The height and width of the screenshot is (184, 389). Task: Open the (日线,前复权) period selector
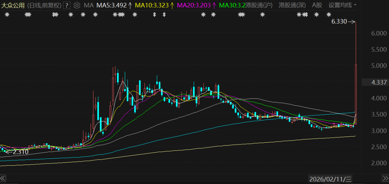tap(43, 5)
